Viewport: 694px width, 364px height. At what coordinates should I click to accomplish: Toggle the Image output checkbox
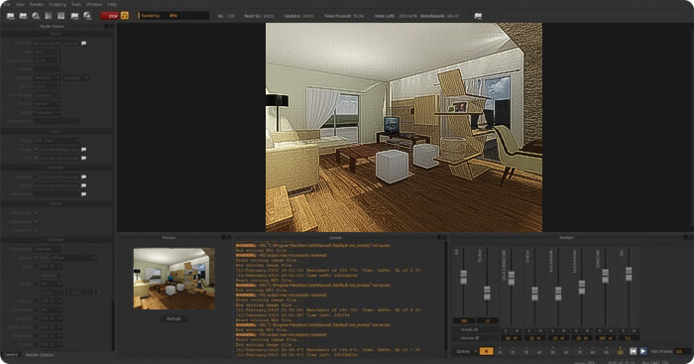36,149
